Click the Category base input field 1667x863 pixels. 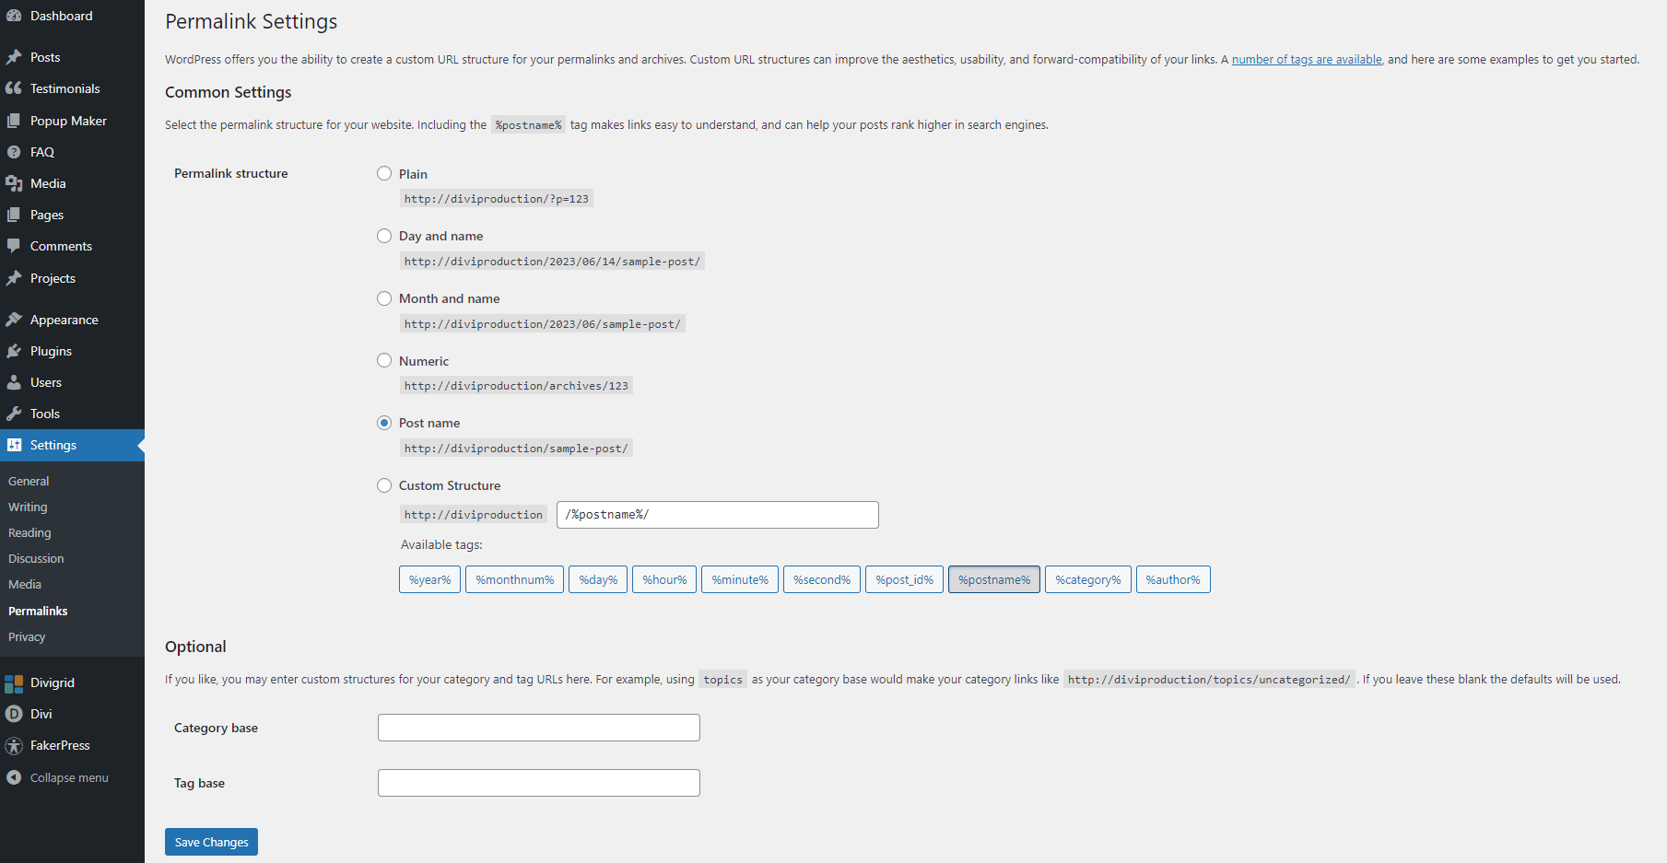(x=539, y=728)
